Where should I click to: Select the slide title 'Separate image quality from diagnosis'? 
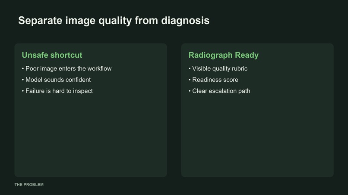coord(114,21)
